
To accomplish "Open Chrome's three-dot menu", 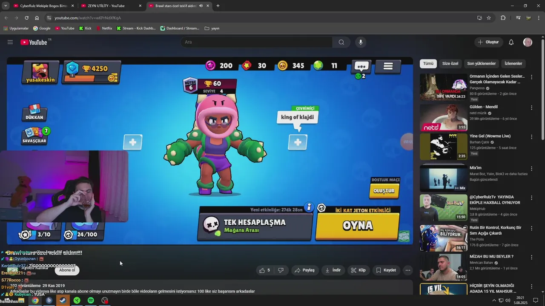I will 539,18.
